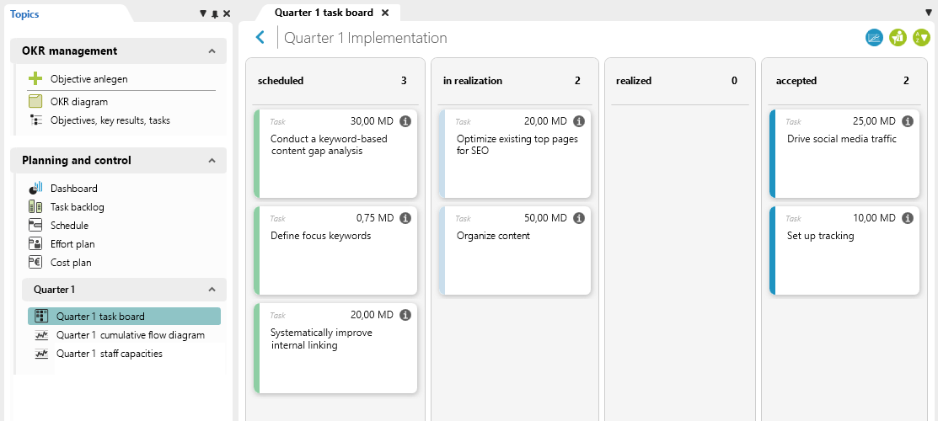Click the green A-Z sort icon
Screen dimensions: 938x421
click(x=921, y=38)
